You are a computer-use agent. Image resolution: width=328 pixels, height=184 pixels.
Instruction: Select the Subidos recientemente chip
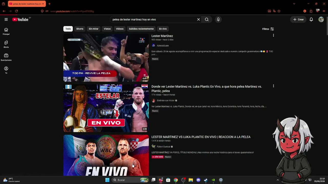(141, 29)
